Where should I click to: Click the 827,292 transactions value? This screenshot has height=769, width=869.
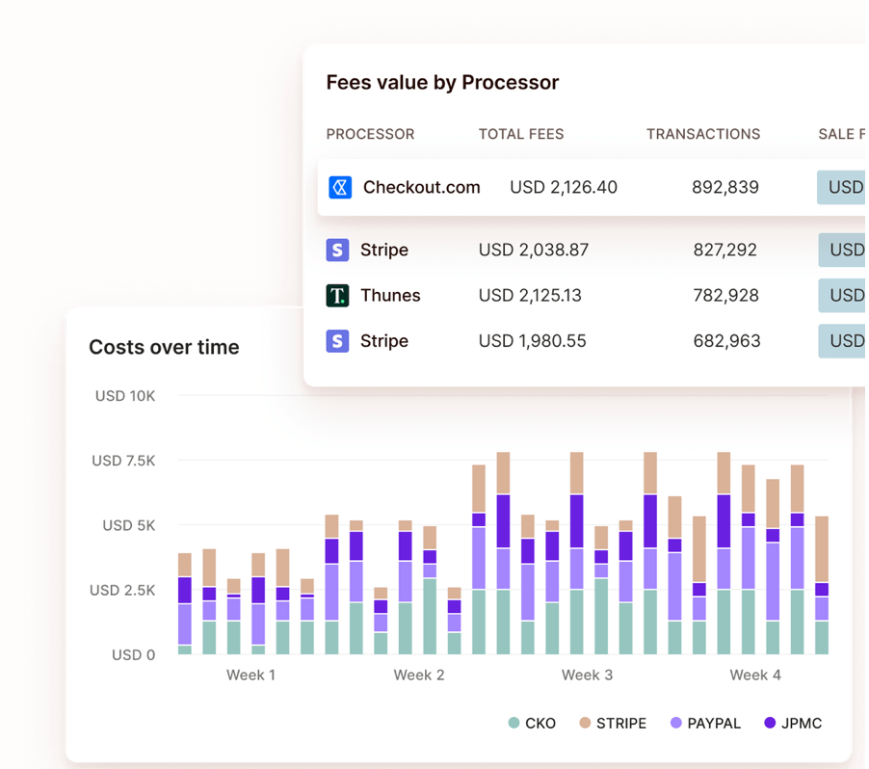(725, 250)
